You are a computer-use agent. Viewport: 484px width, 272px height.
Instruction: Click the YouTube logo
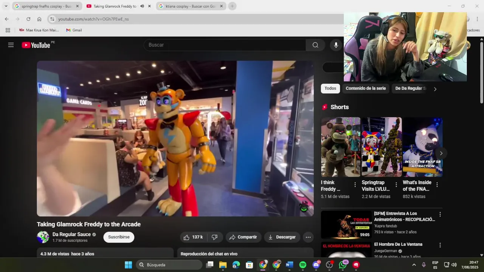click(x=36, y=45)
